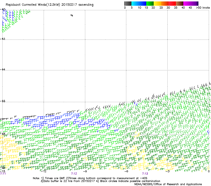Click the latitude label '-42'

tap(3, 39)
